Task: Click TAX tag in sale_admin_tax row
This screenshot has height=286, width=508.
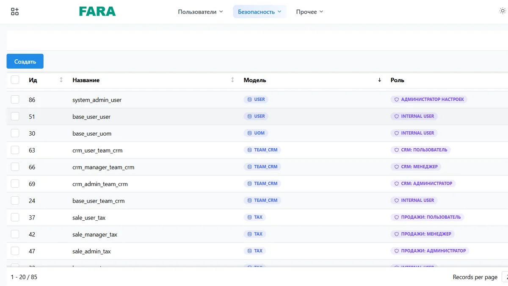Action: click(x=255, y=251)
